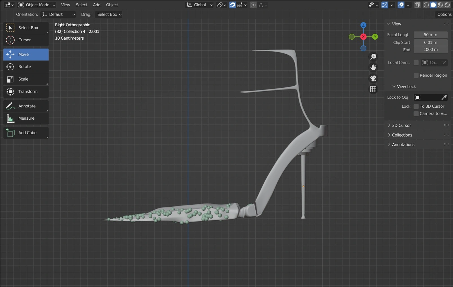This screenshot has height=287, width=453.
Task: Click the Focal Length value field
Action: [x=430, y=35]
